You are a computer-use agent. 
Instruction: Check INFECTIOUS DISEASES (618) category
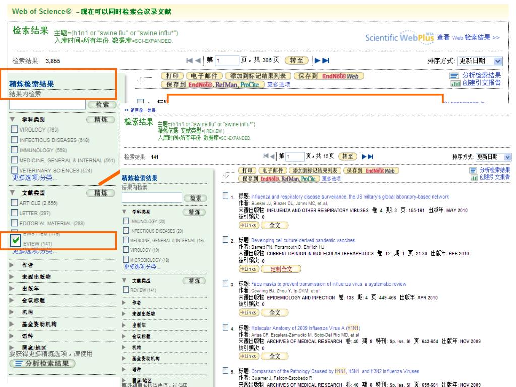14,139
